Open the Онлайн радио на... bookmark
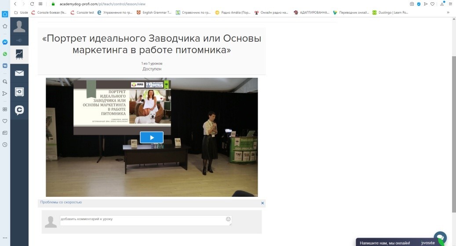The width and height of the screenshot is (456, 246). 271,12
